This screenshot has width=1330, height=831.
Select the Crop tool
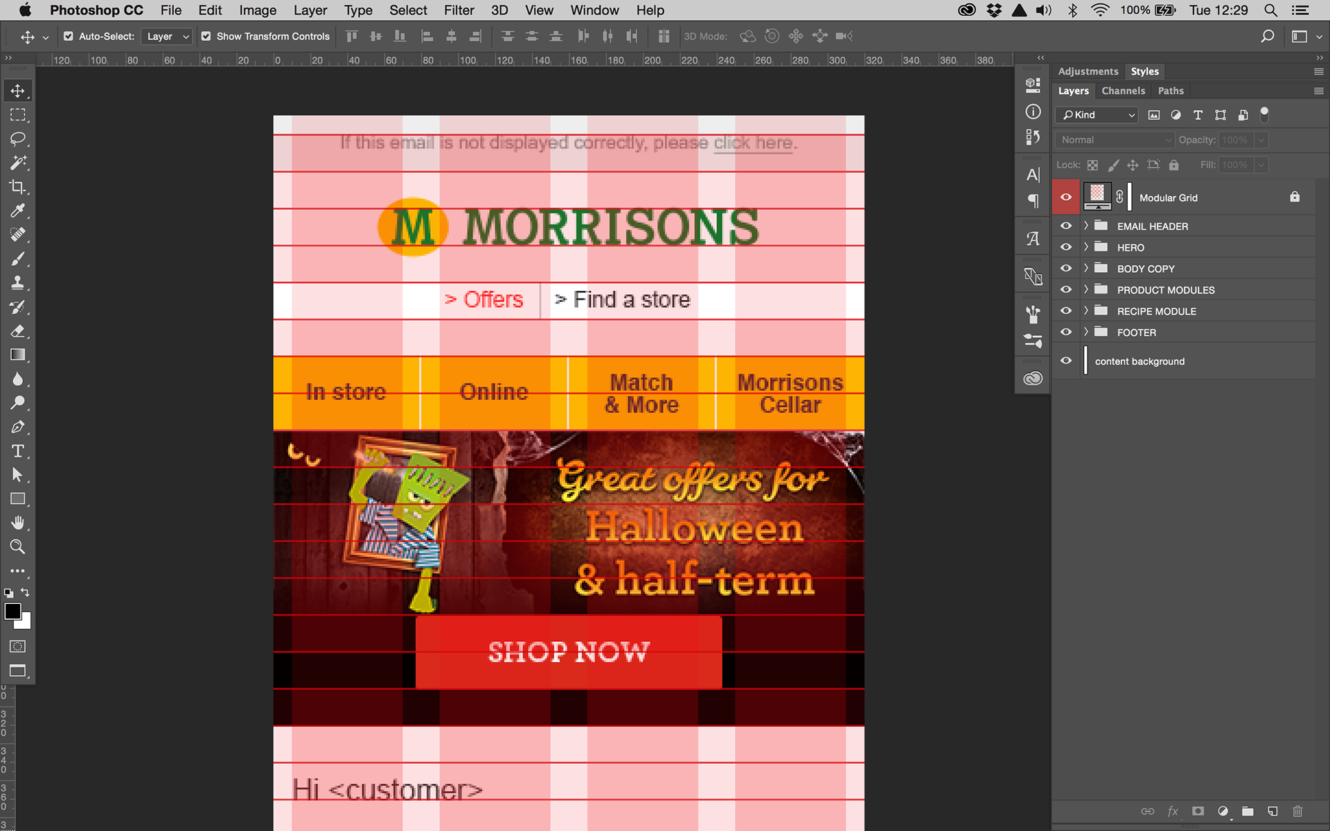pos(18,187)
